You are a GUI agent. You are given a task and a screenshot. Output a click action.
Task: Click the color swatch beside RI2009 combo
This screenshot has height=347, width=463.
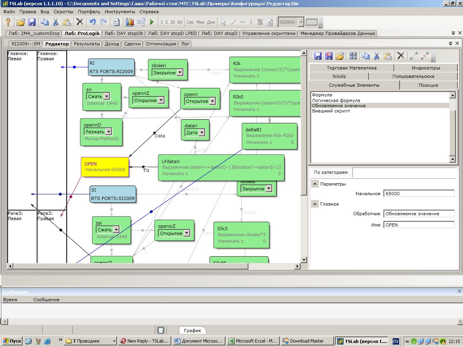click(312, 22)
